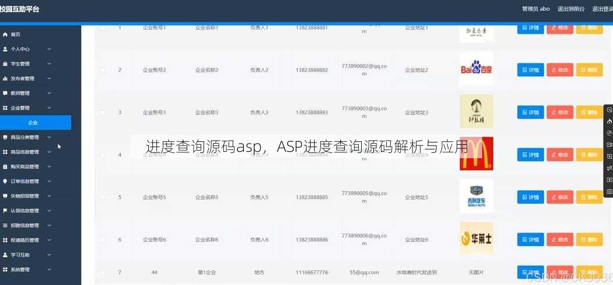Click cell 负责人2
This screenshot has height=285, width=613.
point(259,70)
